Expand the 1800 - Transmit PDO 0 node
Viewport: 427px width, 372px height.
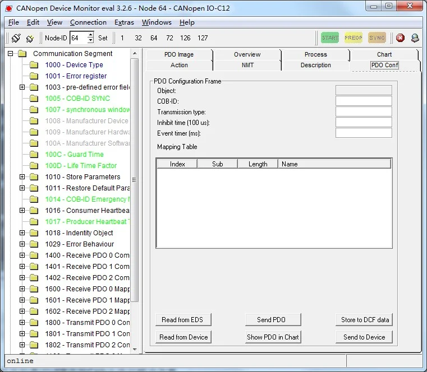(22, 322)
